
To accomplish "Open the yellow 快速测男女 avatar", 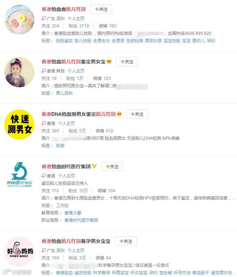I will click(19, 125).
